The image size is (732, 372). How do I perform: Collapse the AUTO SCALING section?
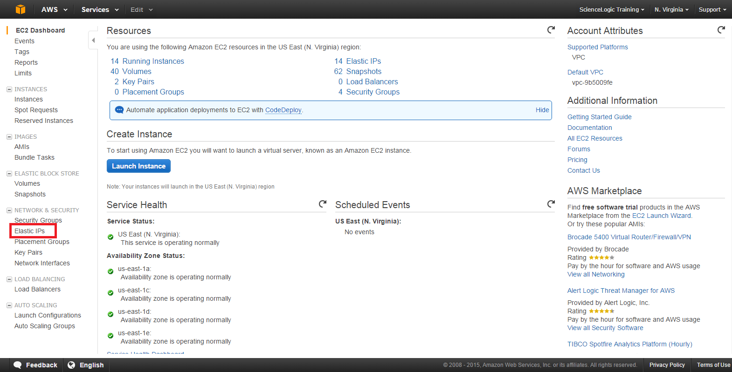click(x=9, y=305)
